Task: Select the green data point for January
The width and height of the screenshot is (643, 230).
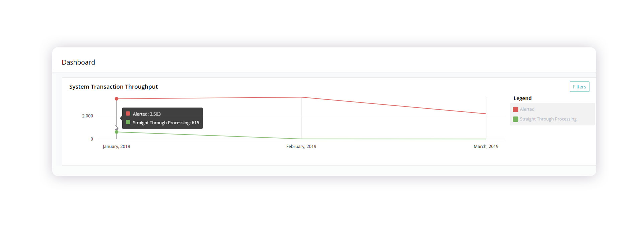Action: click(117, 132)
